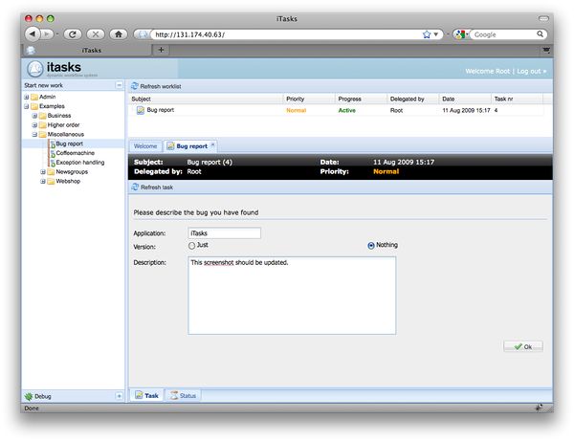Viewport: 574px width, 441px height.
Task: Select the Bug report tab
Action: 190,146
